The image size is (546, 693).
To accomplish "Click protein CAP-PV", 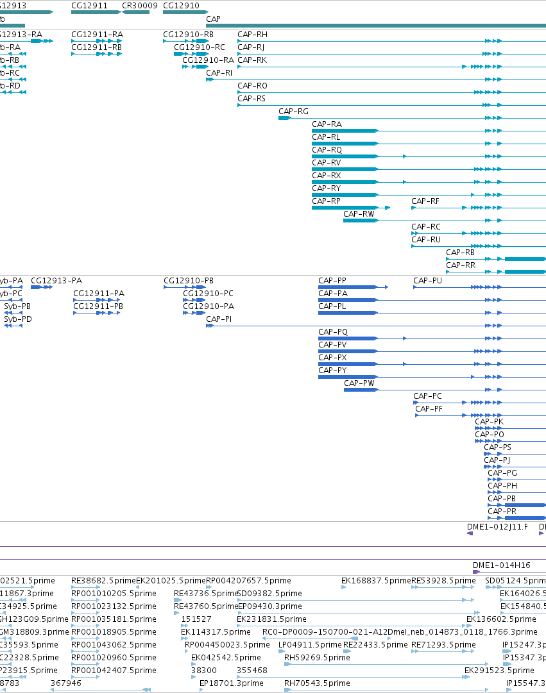I will (332, 345).
